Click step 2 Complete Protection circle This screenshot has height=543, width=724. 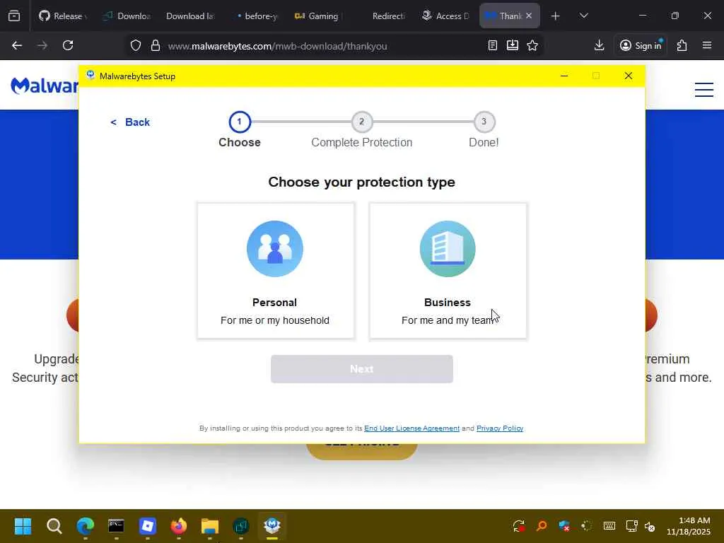point(361,122)
